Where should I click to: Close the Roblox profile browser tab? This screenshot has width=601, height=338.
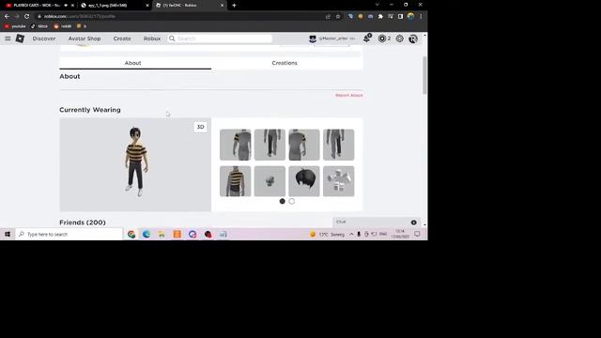click(x=222, y=6)
